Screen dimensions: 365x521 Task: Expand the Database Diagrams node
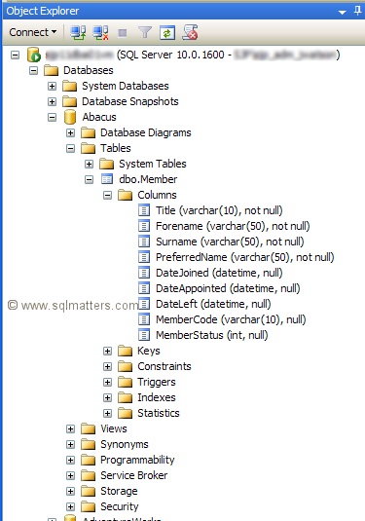[x=70, y=132]
